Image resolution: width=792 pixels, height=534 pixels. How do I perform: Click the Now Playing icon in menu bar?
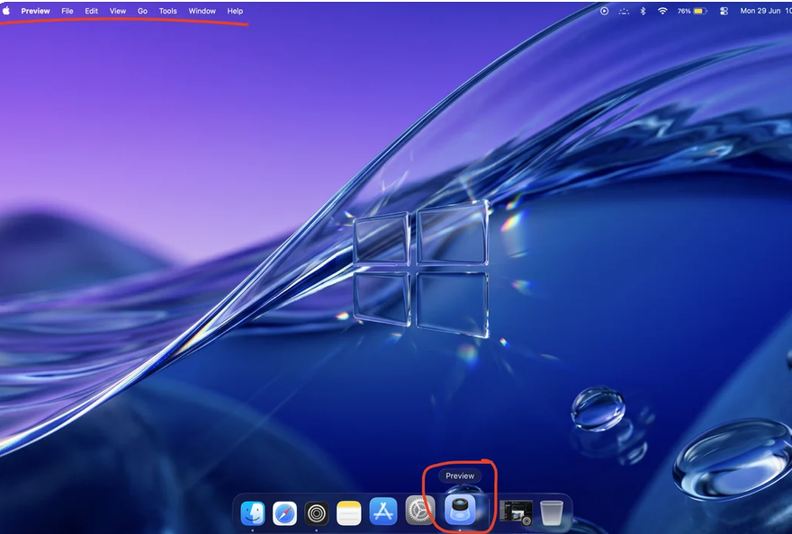tap(604, 11)
